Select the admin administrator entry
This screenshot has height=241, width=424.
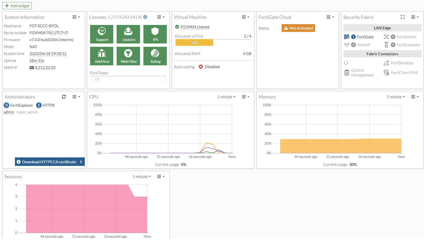pyautogui.click(x=9, y=112)
